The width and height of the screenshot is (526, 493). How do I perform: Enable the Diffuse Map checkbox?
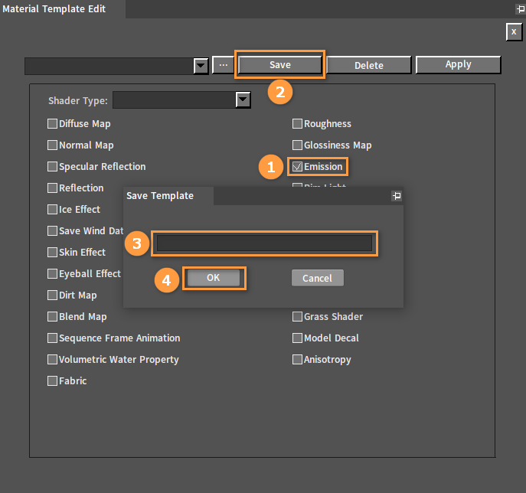point(53,124)
